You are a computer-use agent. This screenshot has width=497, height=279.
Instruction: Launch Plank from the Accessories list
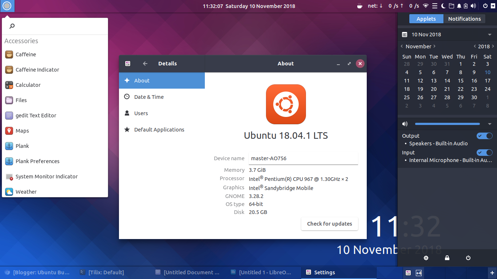coord(55,146)
